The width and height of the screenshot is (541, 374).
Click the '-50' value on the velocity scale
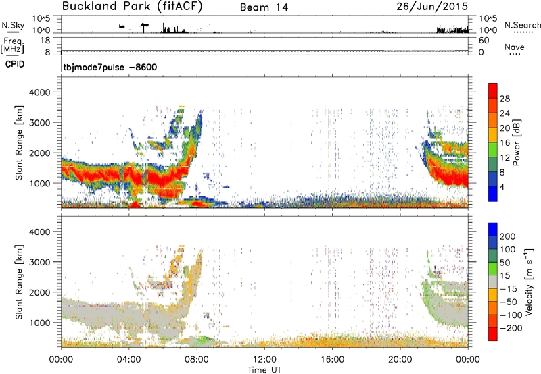(x=508, y=302)
